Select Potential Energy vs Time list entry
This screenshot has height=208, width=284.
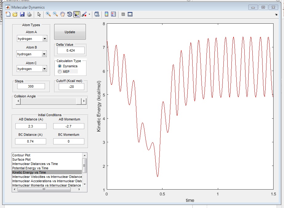[30, 168]
